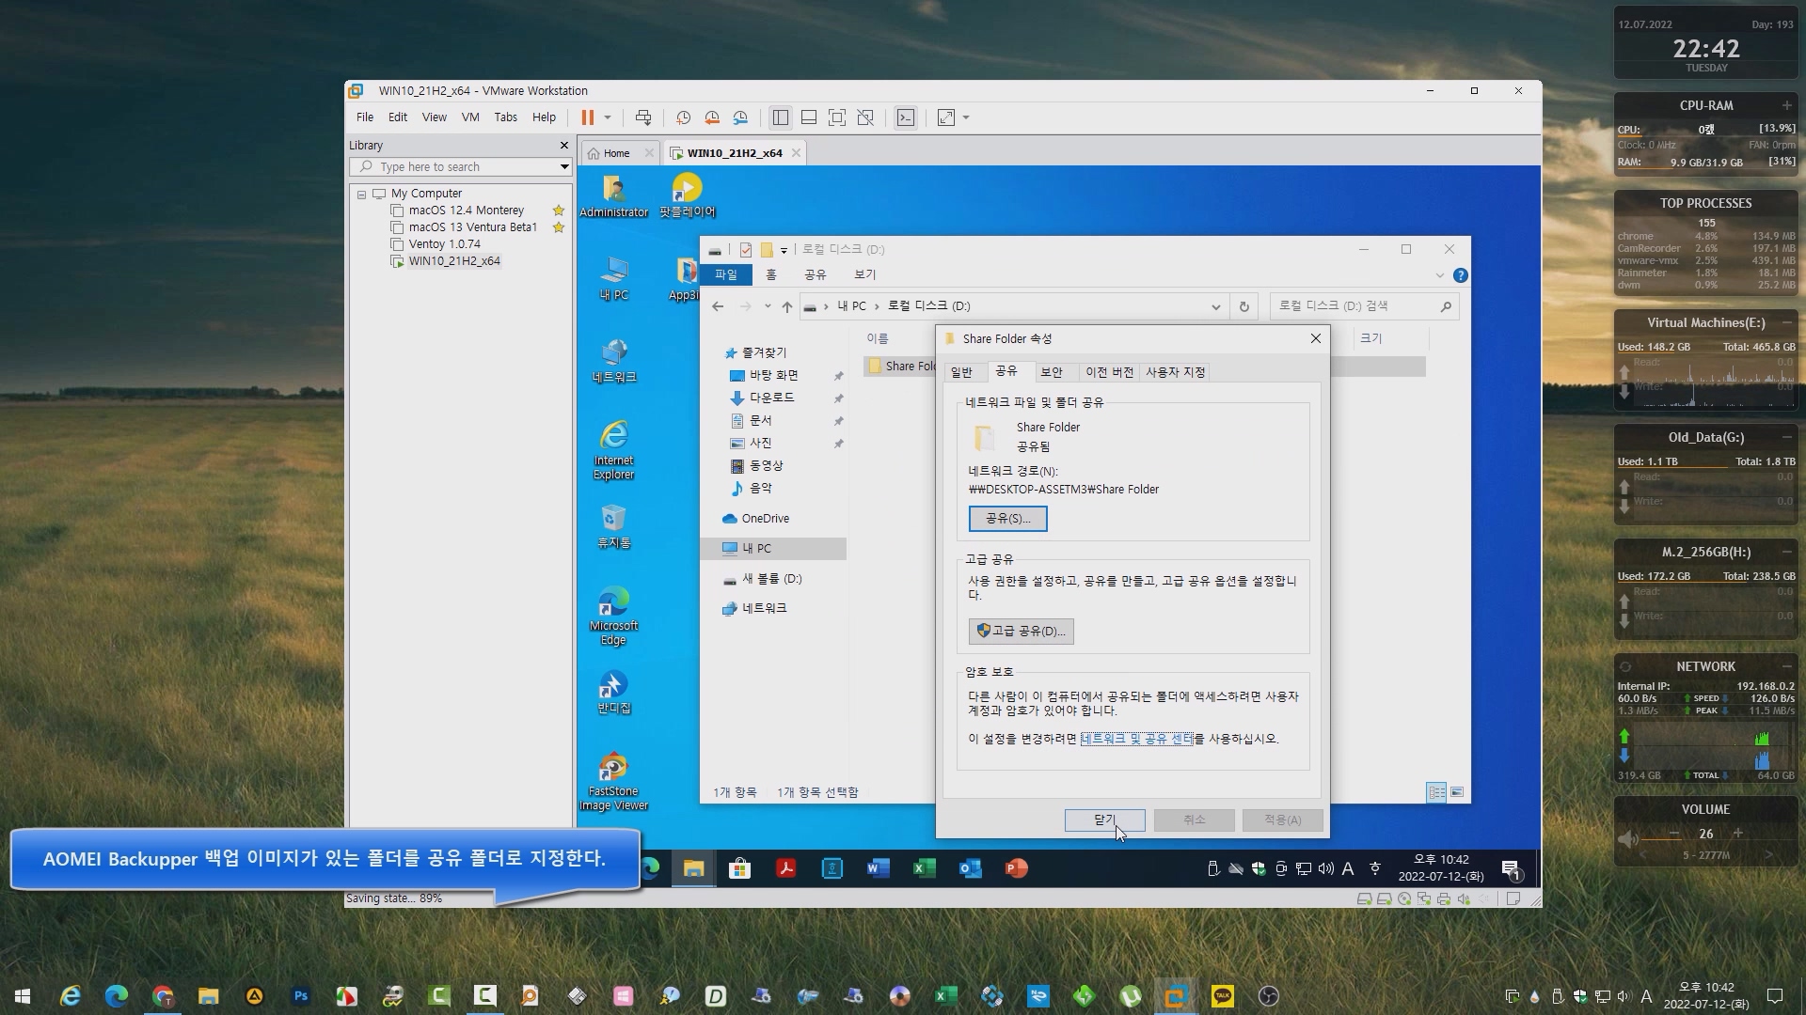Click the 공유(S)... button
The height and width of the screenshot is (1015, 1806).
[1008, 519]
